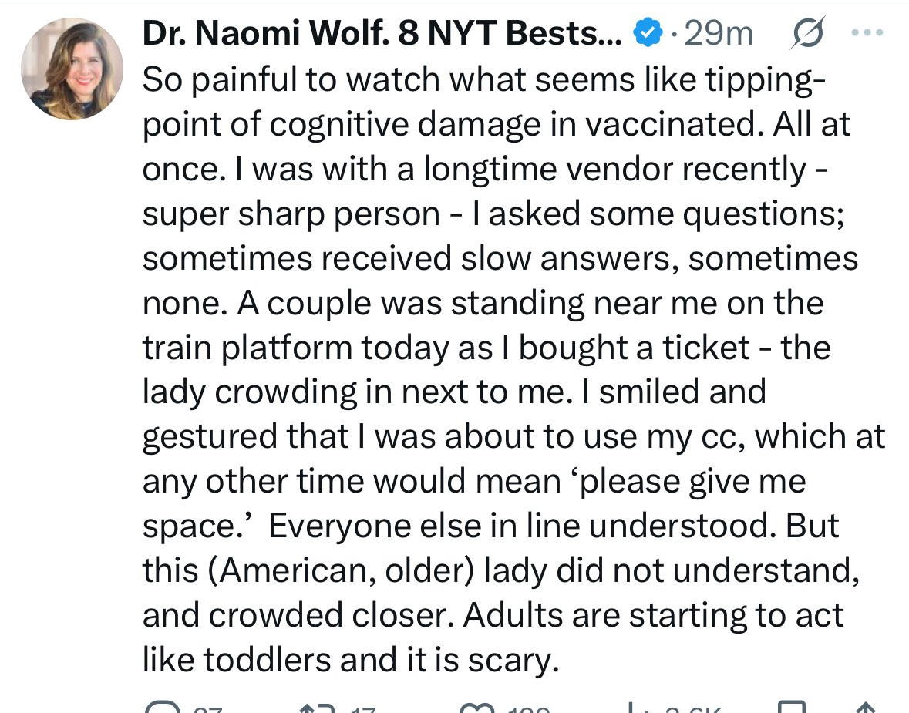Click Naomi Wolf's profile avatar photo
Screen dimensions: 909x713
[72, 69]
